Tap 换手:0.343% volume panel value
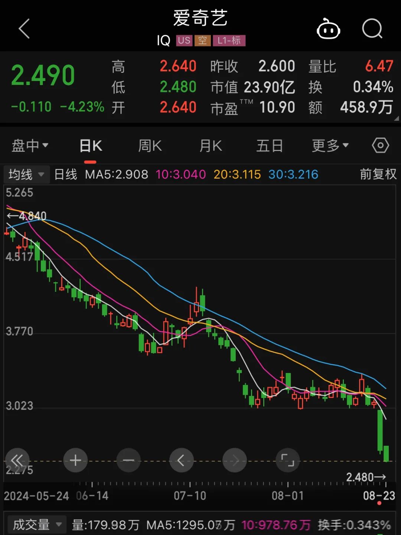This screenshot has width=401, height=535. (354, 525)
